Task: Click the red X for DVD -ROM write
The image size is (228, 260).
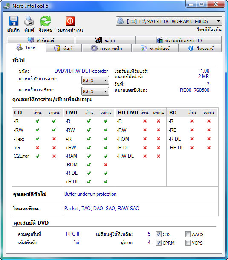Action: click(106, 165)
